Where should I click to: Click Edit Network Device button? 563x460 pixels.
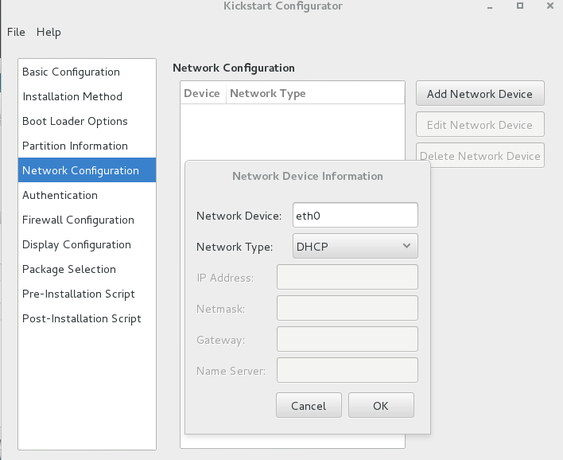tap(480, 125)
